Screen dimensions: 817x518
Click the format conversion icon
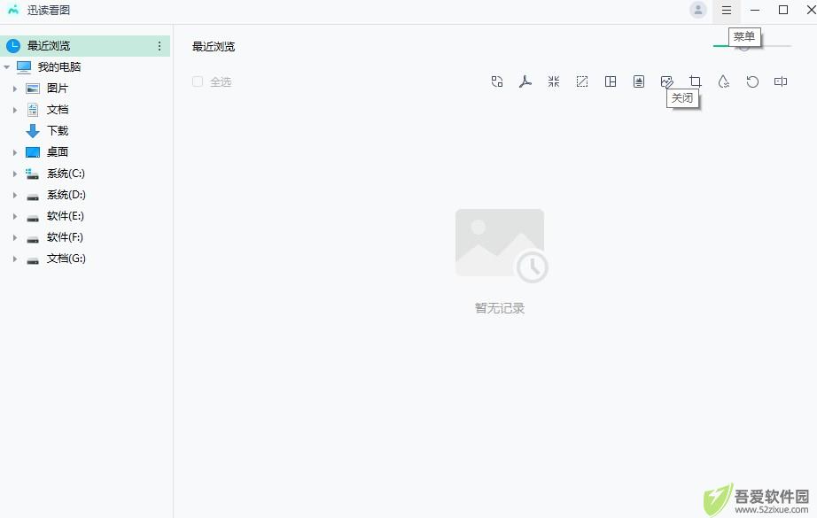[x=497, y=81]
